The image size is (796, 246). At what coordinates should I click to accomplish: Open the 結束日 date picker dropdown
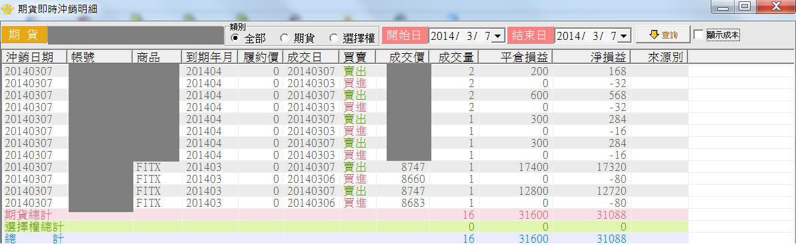click(624, 36)
